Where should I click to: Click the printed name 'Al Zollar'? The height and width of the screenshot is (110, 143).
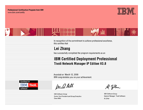(107, 98)
